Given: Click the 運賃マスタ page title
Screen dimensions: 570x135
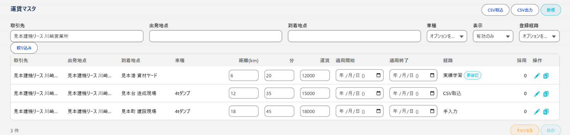Looking at the screenshot, I should tap(23, 9).
